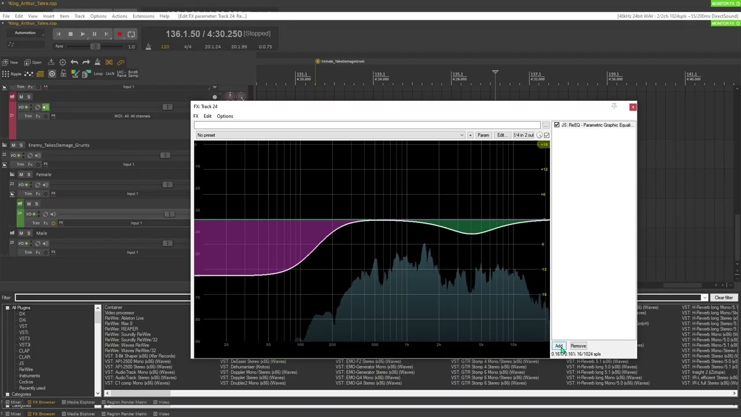Image resolution: width=741 pixels, height=417 pixels.
Task: Solo the Male track
Action: tap(28, 233)
